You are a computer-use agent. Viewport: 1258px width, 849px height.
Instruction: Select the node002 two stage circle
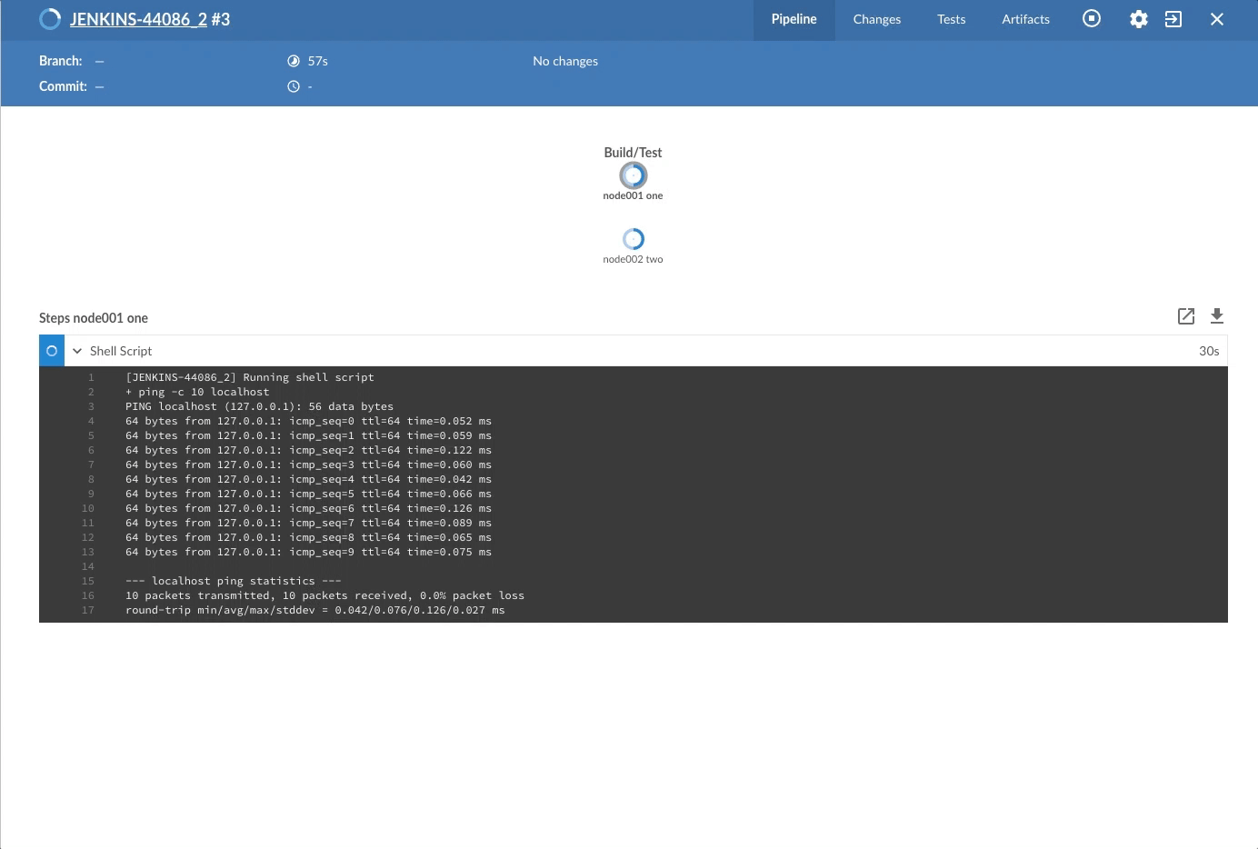[634, 239]
